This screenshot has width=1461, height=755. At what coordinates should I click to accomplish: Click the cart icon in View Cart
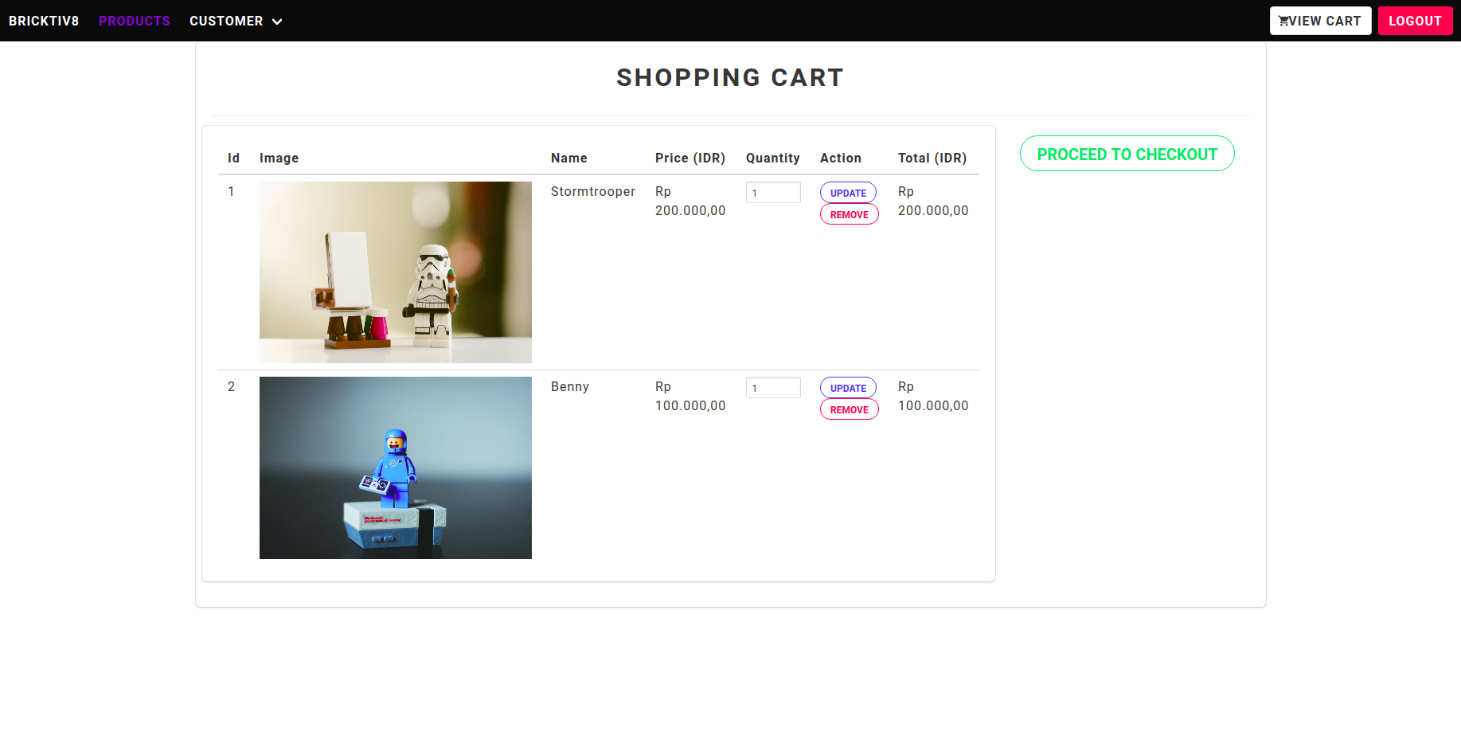[1283, 21]
